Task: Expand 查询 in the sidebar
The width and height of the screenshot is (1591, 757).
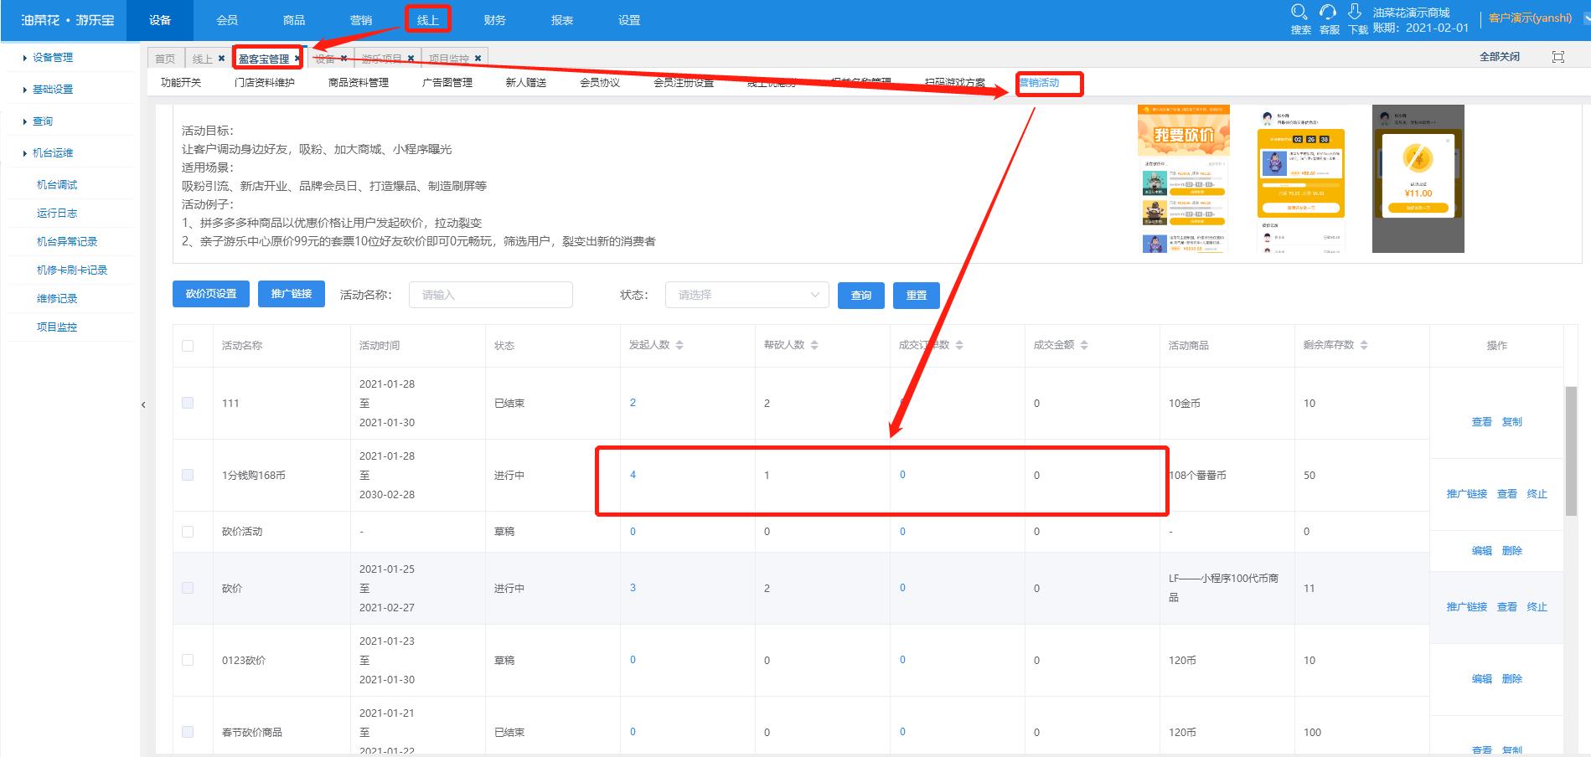Action: tap(42, 121)
